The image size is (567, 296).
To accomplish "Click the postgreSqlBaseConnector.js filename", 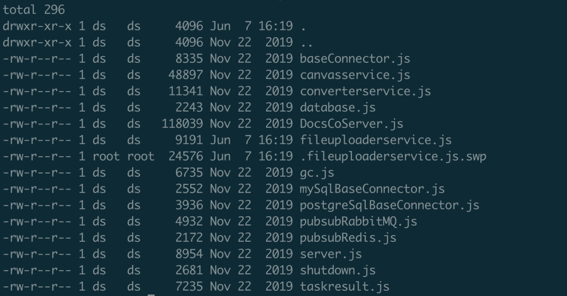I will pos(390,205).
